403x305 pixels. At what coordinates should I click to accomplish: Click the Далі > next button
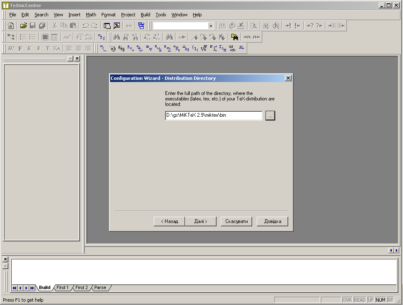tap(201, 221)
